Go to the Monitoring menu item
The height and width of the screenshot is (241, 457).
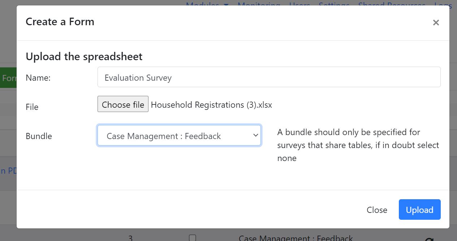[x=259, y=4]
